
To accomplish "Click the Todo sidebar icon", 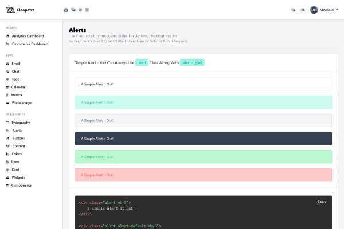I will 7,80.
